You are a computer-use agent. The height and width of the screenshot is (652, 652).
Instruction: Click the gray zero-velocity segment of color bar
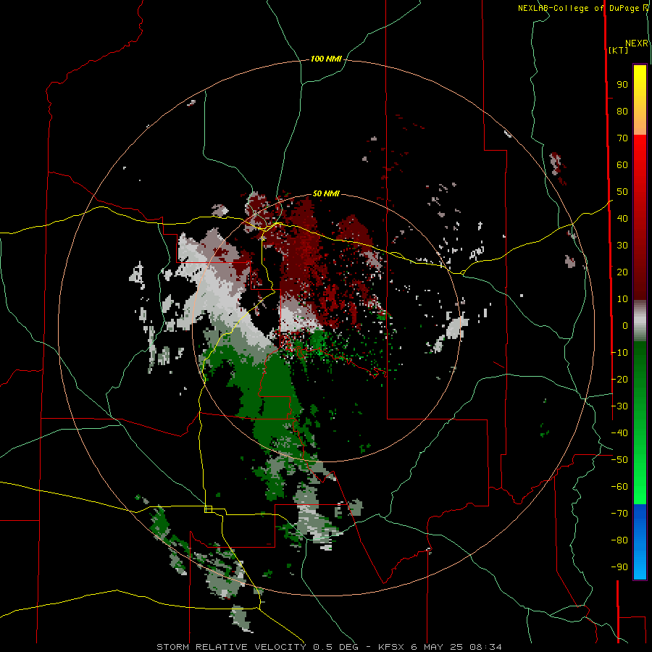click(640, 321)
